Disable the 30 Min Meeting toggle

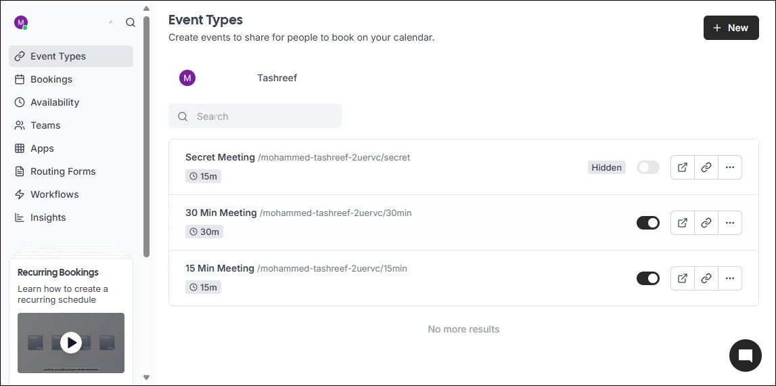click(648, 223)
